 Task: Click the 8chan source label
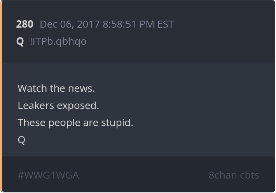click(223, 175)
